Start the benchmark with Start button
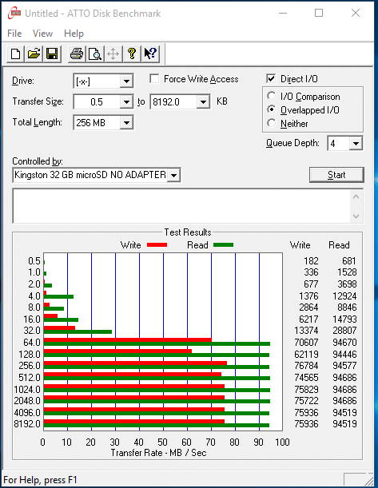The width and height of the screenshot is (378, 488). pos(336,175)
